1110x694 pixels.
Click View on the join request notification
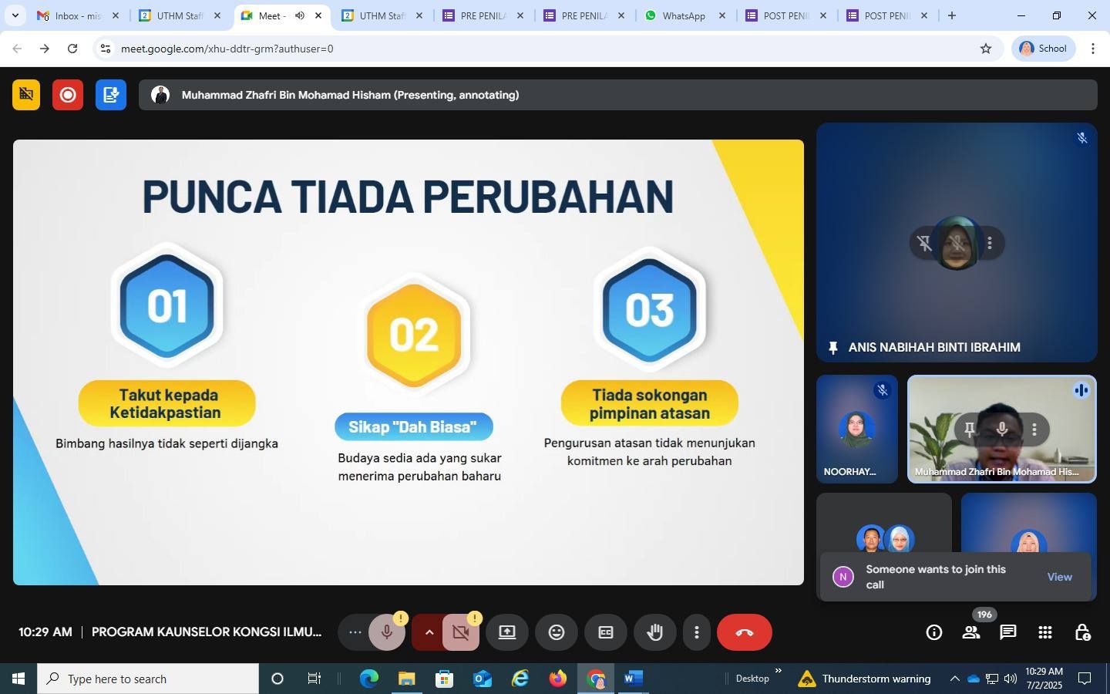point(1059,577)
